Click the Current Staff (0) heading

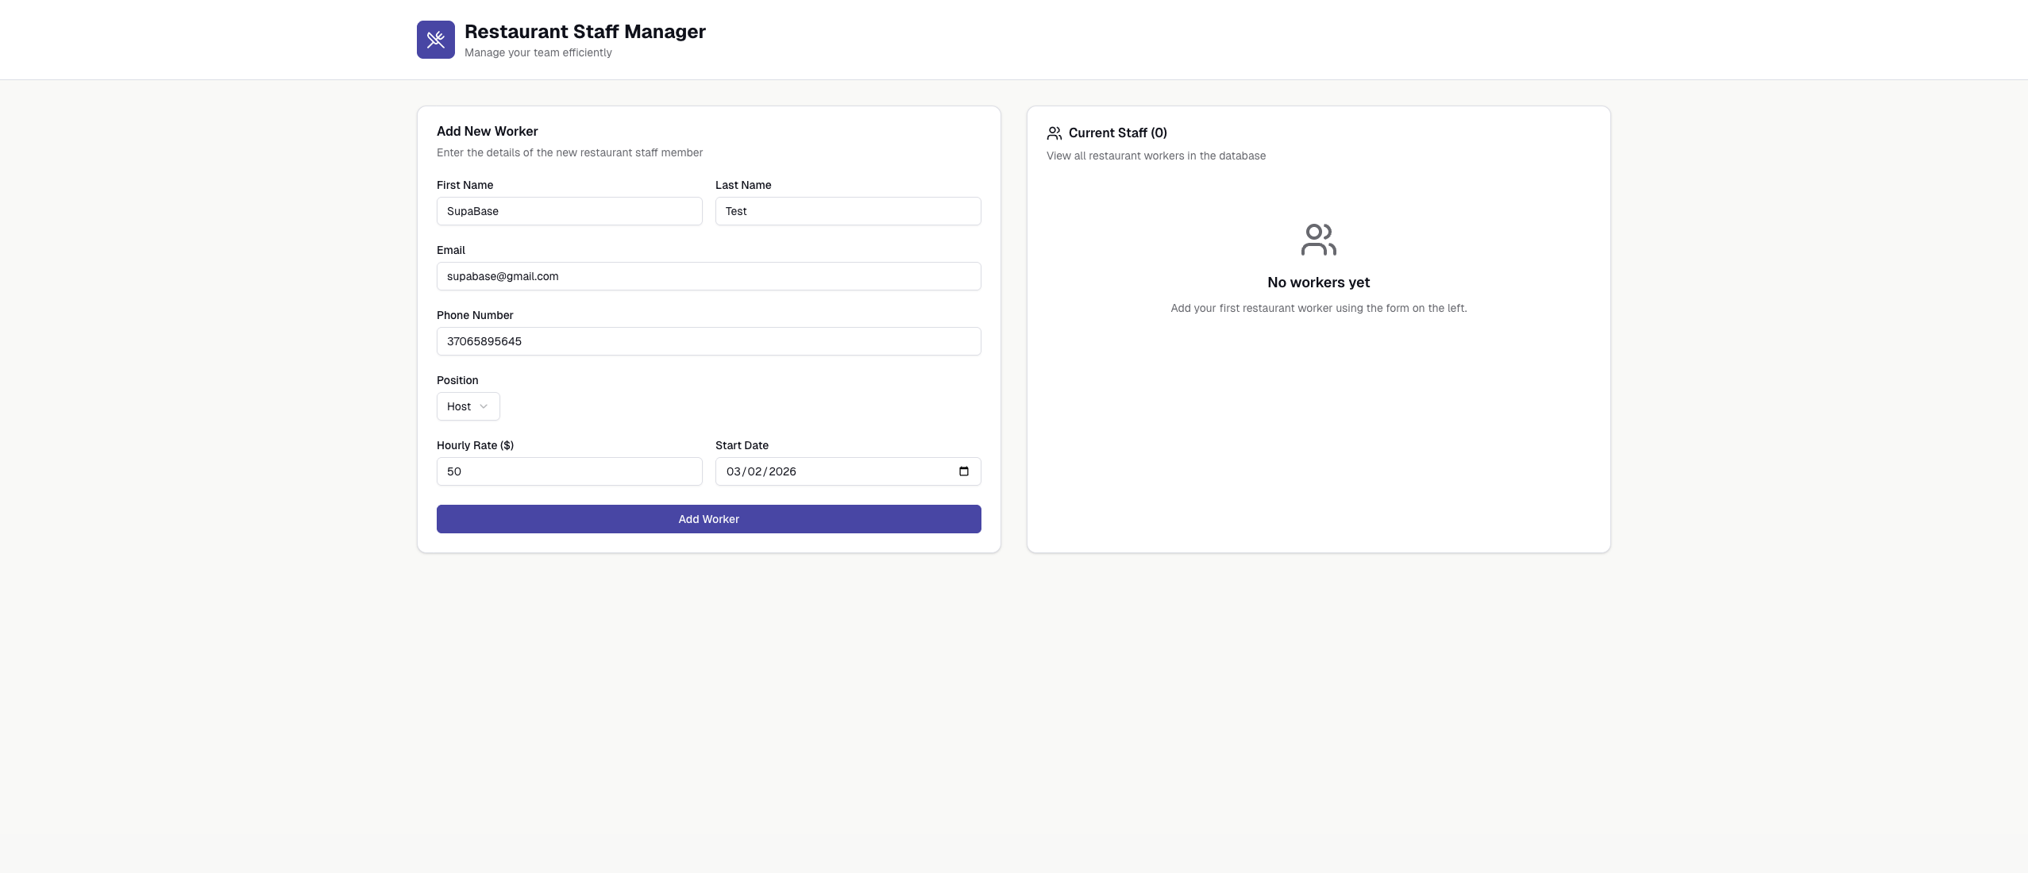click(x=1117, y=133)
